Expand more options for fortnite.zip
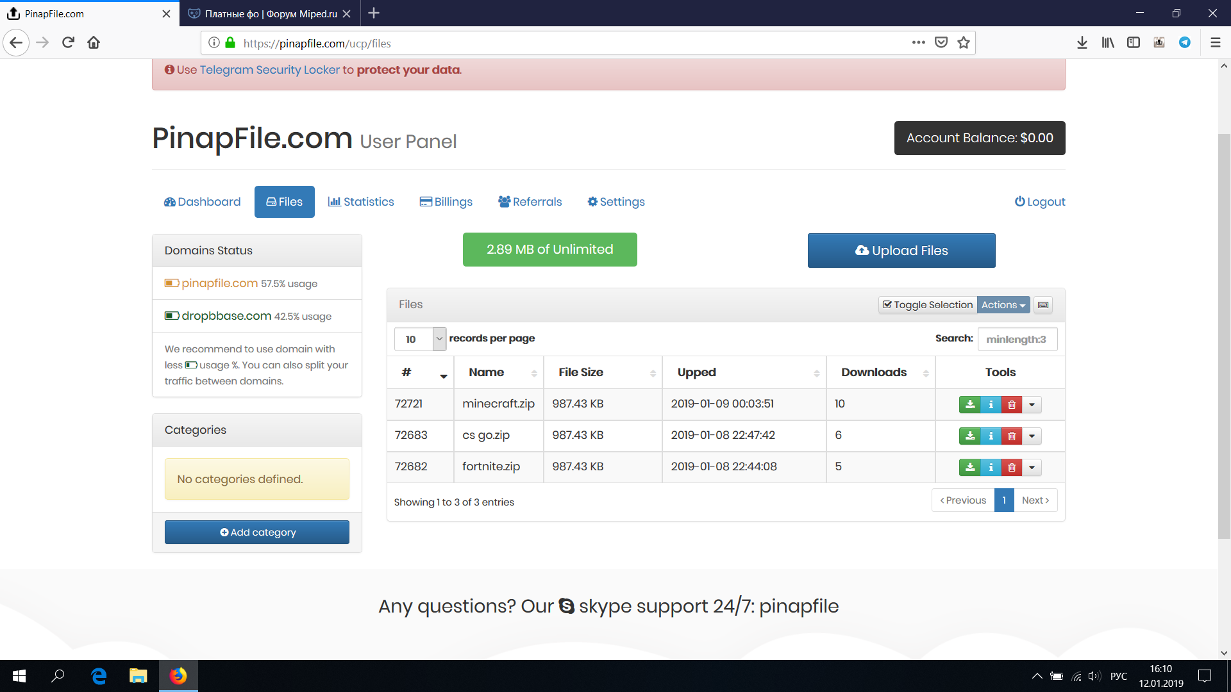Image resolution: width=1231 pixels, height=692 pixels. pyautogui.click(x=1032, y=467)
